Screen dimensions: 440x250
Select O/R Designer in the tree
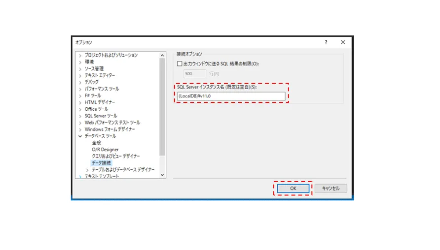(105, 150)
